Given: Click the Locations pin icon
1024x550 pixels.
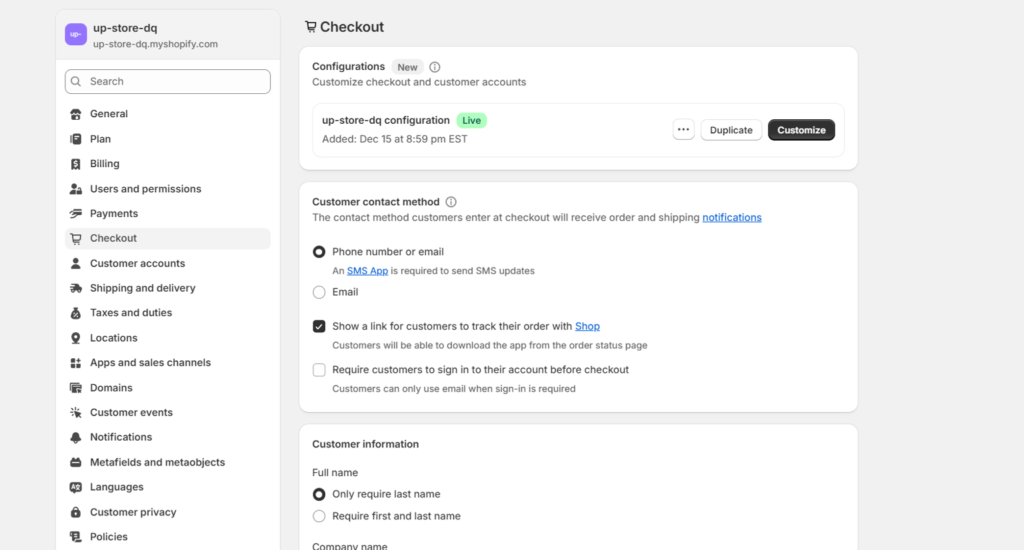Looking at the screenshot, I should [x=76, y=338].
